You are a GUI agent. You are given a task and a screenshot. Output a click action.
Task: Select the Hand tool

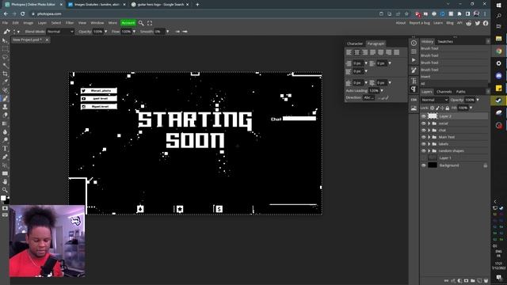pos(5,181)
